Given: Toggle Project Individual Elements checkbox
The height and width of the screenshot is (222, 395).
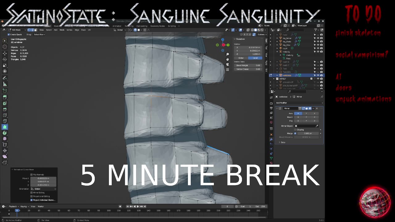Looking at the screenshot, I should click(x=31, y=200).
